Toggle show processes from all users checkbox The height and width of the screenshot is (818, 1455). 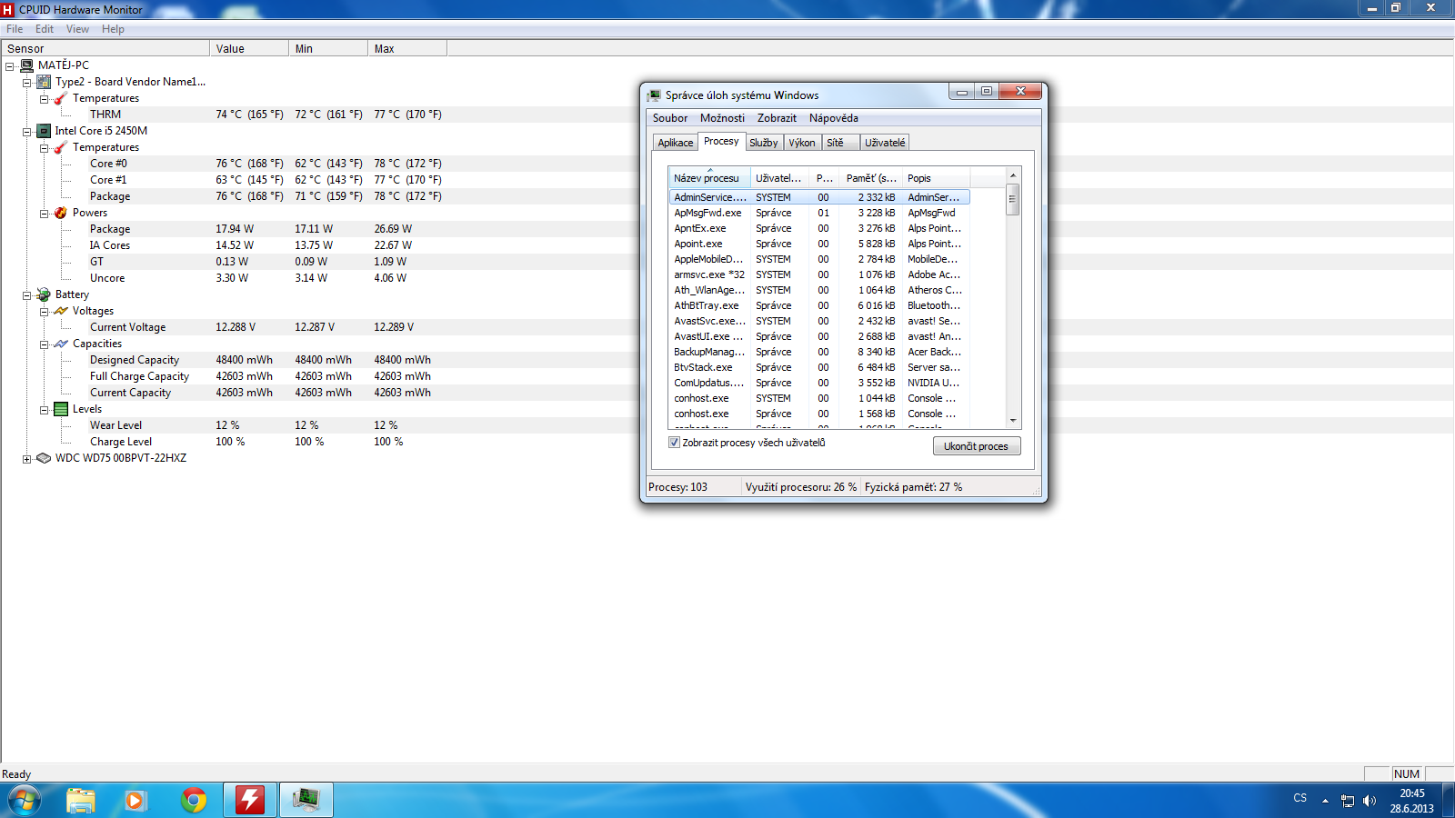point(674,443)
